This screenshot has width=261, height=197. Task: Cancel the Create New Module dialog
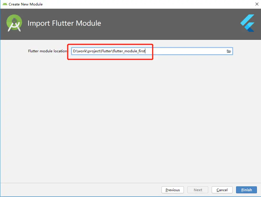click(x=222, y=190)
